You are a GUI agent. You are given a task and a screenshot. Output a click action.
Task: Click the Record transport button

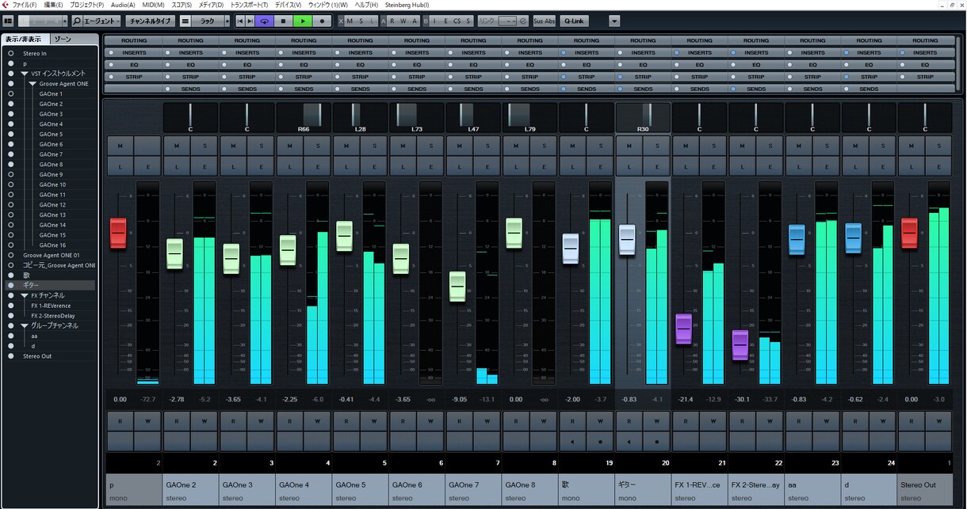pyautogui.click(x=322, y=21)
